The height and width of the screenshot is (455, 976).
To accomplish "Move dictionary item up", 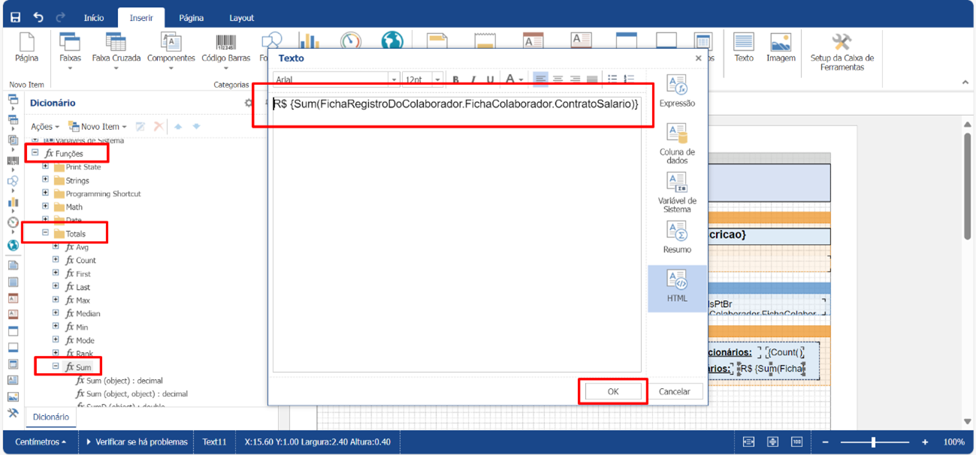I will click(x=178, y=126).
